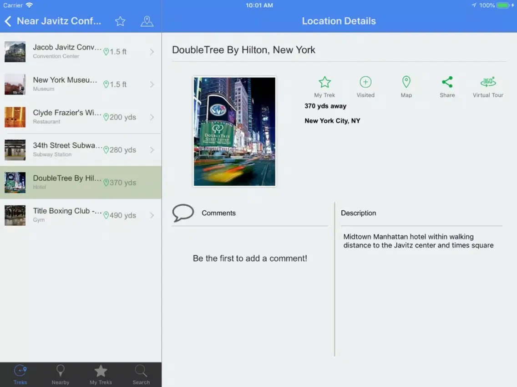Open New York Museum thumbnail
This screenshot has height=387, width=517.
coord(15,84)
